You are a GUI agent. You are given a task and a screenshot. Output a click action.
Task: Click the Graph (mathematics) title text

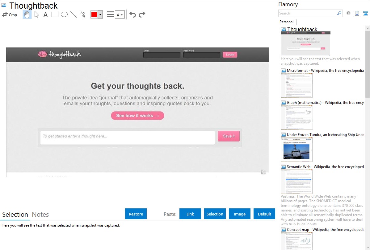point(325,103)
